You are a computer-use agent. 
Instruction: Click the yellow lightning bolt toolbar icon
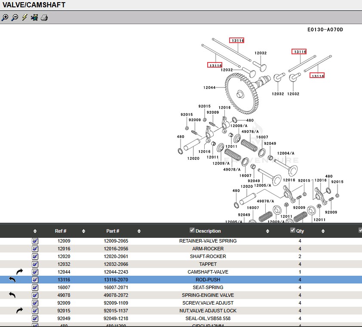pos(25,18)
